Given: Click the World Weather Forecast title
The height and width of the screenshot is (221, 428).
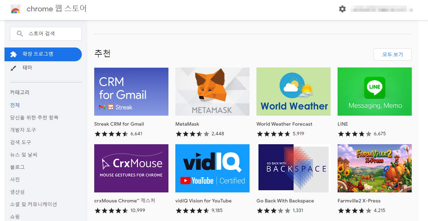Looking at the screenshot, I should (284, 124).
